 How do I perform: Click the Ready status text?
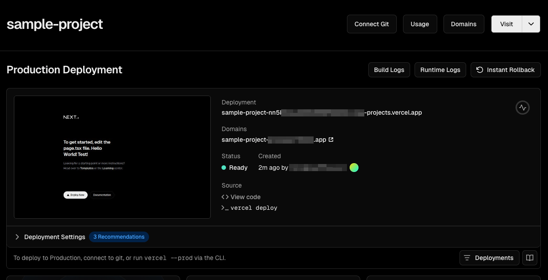coord(238,168)
